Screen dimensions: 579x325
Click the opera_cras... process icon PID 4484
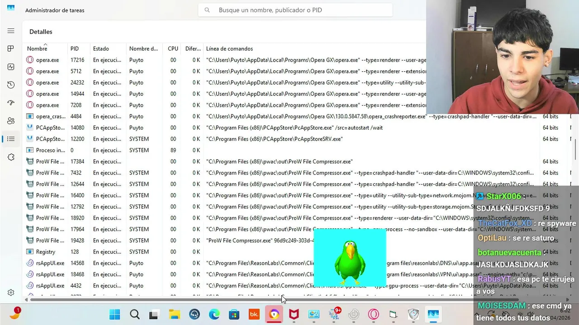point(30,116)
